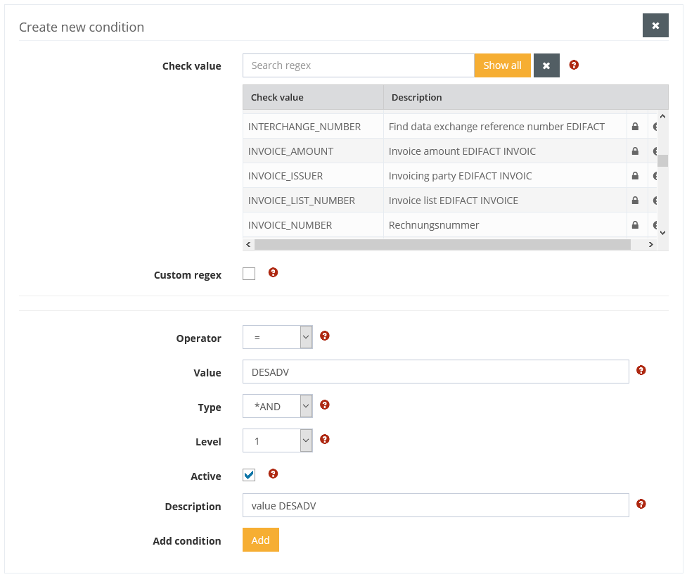Click the Add button to add condition
Viewport: 687px width, 577px height.
[261, 540]
